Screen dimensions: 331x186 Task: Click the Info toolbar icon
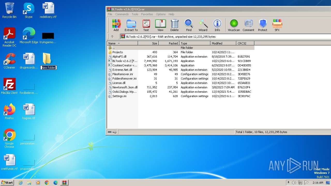pos(217,25)
